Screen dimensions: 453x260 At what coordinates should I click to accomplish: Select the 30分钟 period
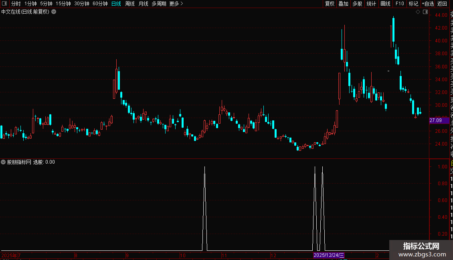82,4
